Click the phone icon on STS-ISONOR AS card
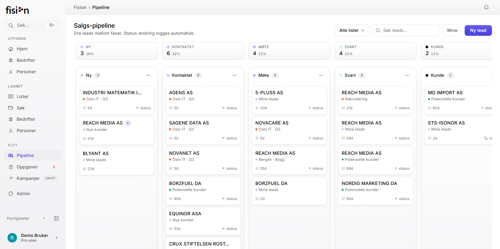 point(486,138)
